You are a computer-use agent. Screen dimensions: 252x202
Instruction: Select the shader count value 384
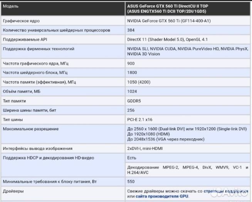point(131,30)
